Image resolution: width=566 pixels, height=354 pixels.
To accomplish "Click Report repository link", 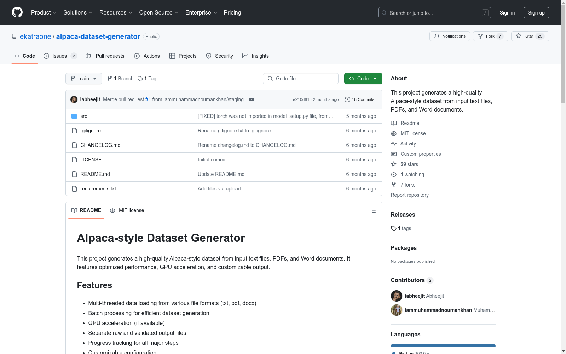I will point(410,195).
